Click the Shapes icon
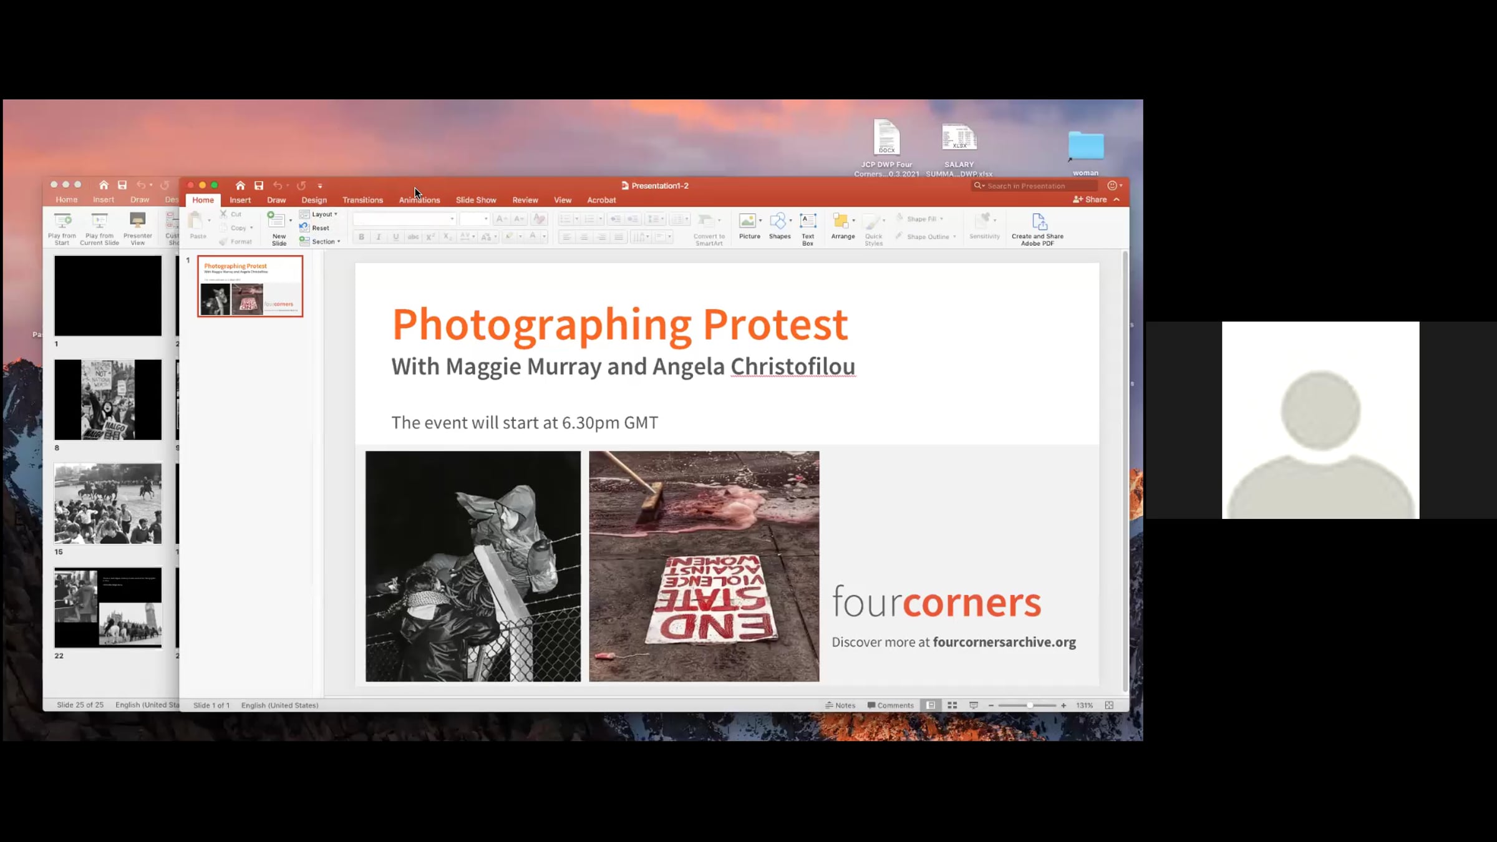 [x=778, y=222]
